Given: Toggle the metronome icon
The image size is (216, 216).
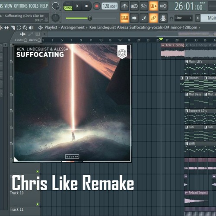Looking at the screenshot, I should (x=124, y=6).
